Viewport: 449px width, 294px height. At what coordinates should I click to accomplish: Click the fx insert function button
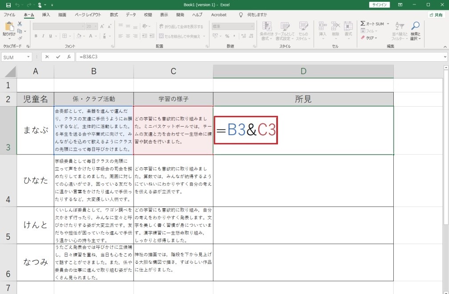pyautogui.click(x=69, y=57)
